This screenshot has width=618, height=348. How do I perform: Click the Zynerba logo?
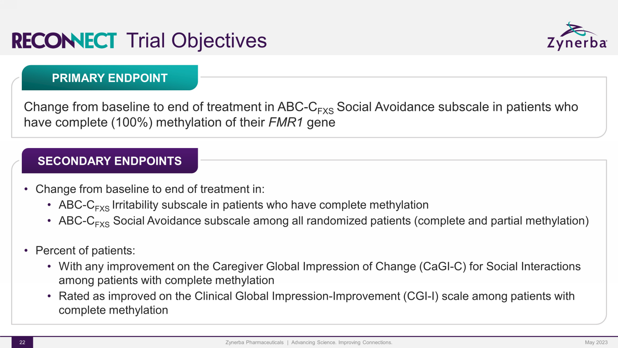[x=577, y=37]
